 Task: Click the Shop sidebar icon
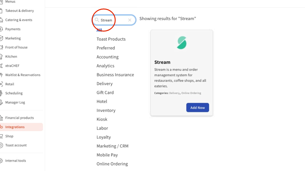click(x=1, y=136)
